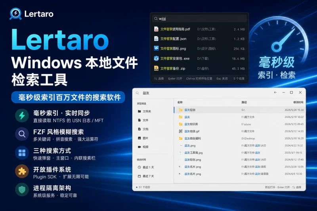The width and height of the screenshot is (317, 211).
Task: Click the installer icon of 文件管家安装包.exe
Action: point(156,59)
